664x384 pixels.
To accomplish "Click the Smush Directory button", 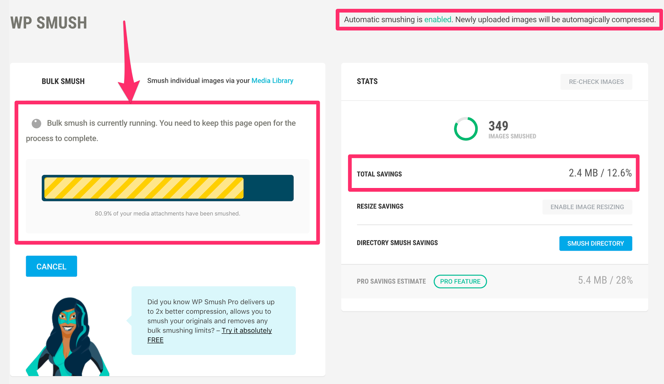I will (596, 243).
